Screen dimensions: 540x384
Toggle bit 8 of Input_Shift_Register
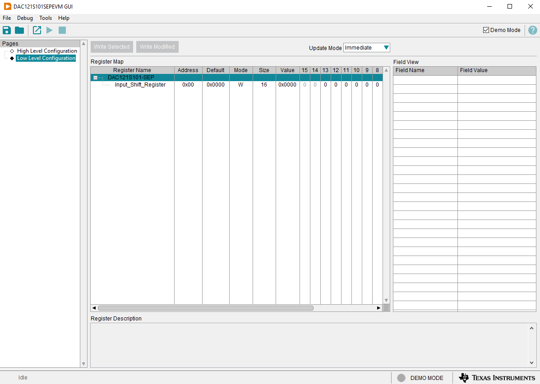coord(377,84)
